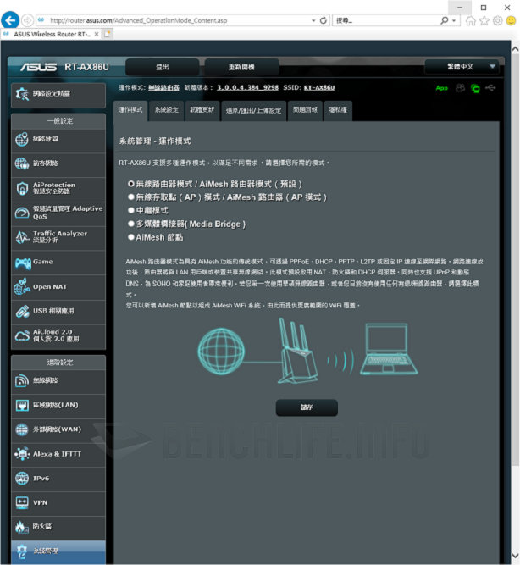This screenshot has height=565, width=520.
Task: Click the scrollbar up arrow
Action: pos(515,49)
